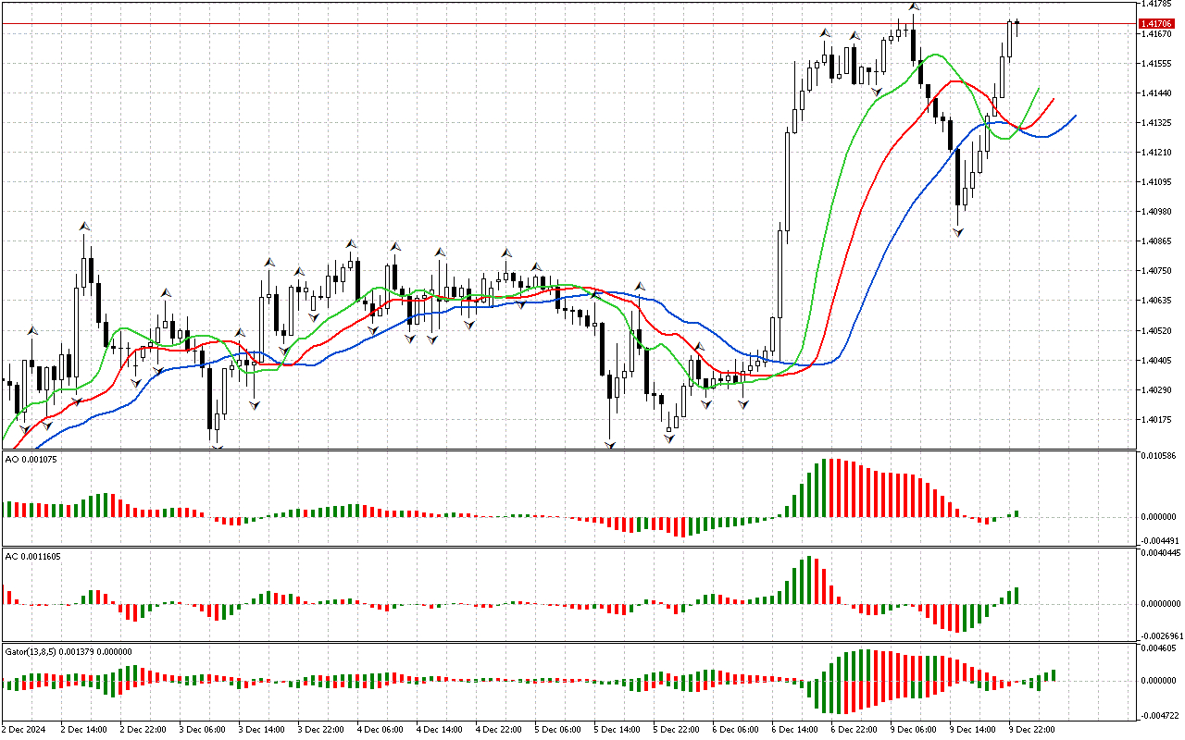
Task: Select the 4 Dec 22:00 time label
Action: pyautogui.click(x=501, y=729)
